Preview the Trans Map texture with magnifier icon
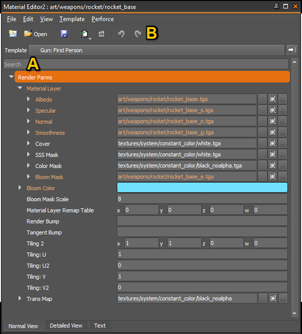The width and height of the screenshot is (302, 334). [273, 298]
